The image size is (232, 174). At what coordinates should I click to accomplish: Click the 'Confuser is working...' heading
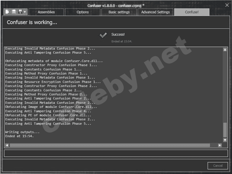click(32, 22)
